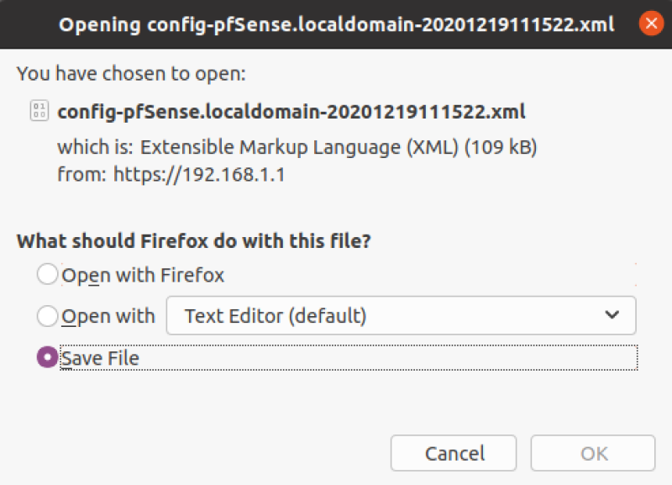Click the Save File label text
672x485 pixels.
point(100,358)
